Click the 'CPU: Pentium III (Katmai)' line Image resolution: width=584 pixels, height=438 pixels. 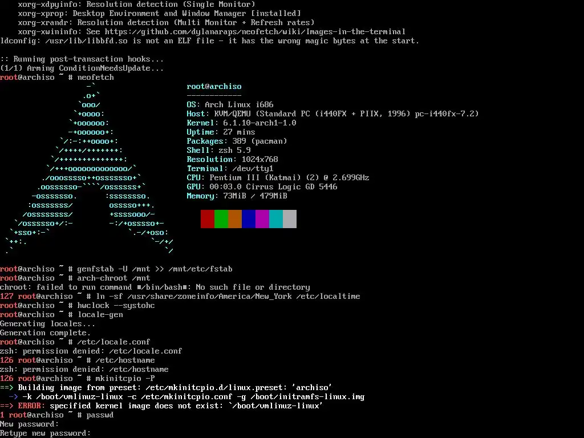point(278,178)
